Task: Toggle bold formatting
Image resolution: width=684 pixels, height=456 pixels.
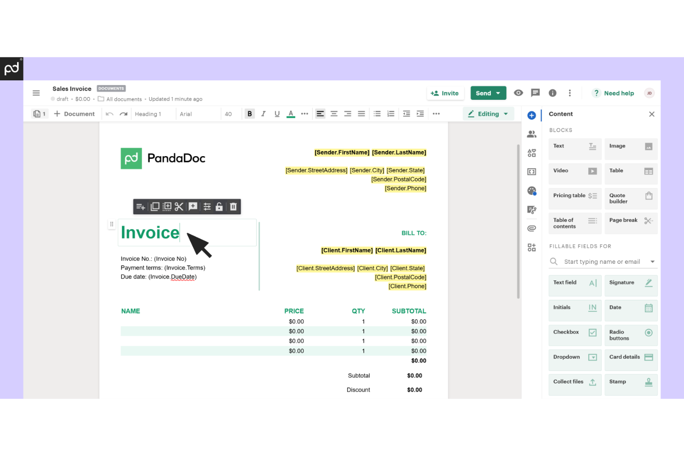Action: click(x=250, y=113)
